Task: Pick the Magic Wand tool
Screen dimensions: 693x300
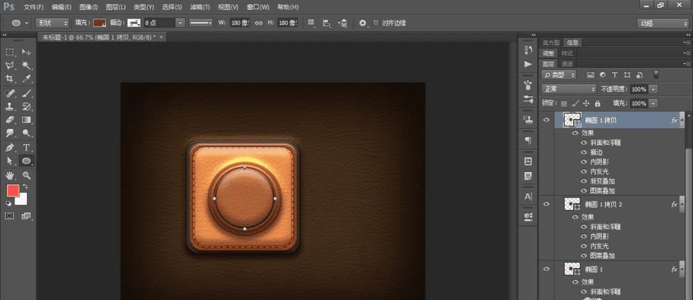Action: 27,65
